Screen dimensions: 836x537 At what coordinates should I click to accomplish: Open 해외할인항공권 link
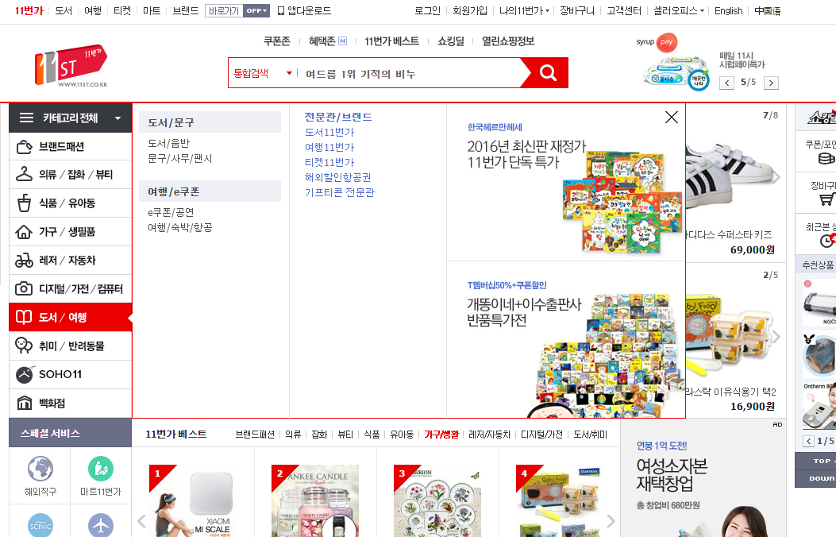click(337, 177)
